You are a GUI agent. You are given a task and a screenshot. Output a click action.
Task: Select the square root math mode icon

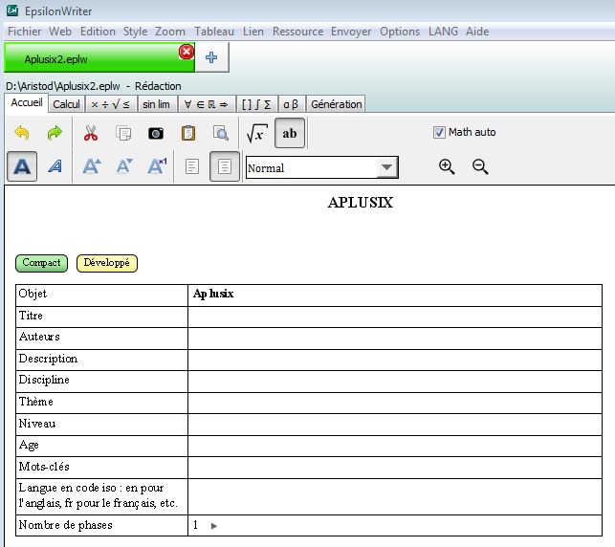pos(257,133)
